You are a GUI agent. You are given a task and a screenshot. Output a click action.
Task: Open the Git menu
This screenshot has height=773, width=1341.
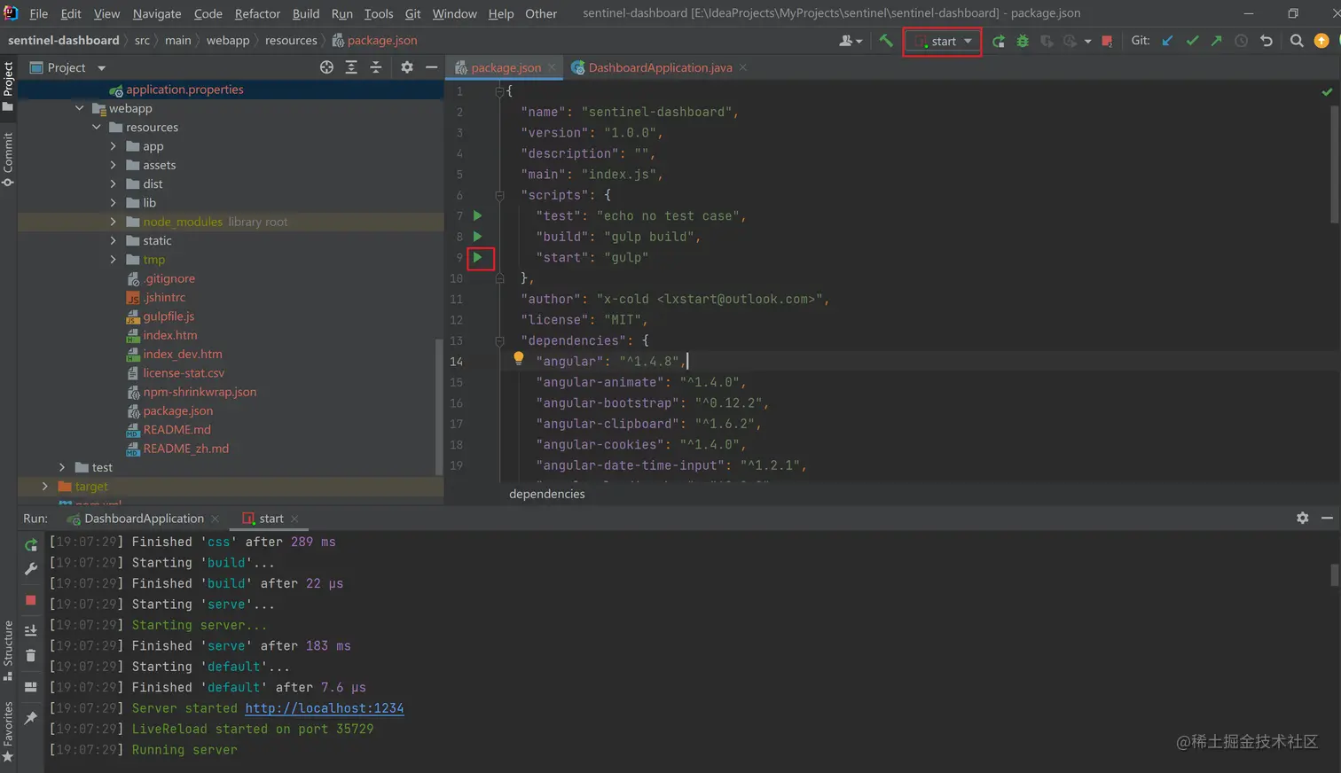[412, 13]
